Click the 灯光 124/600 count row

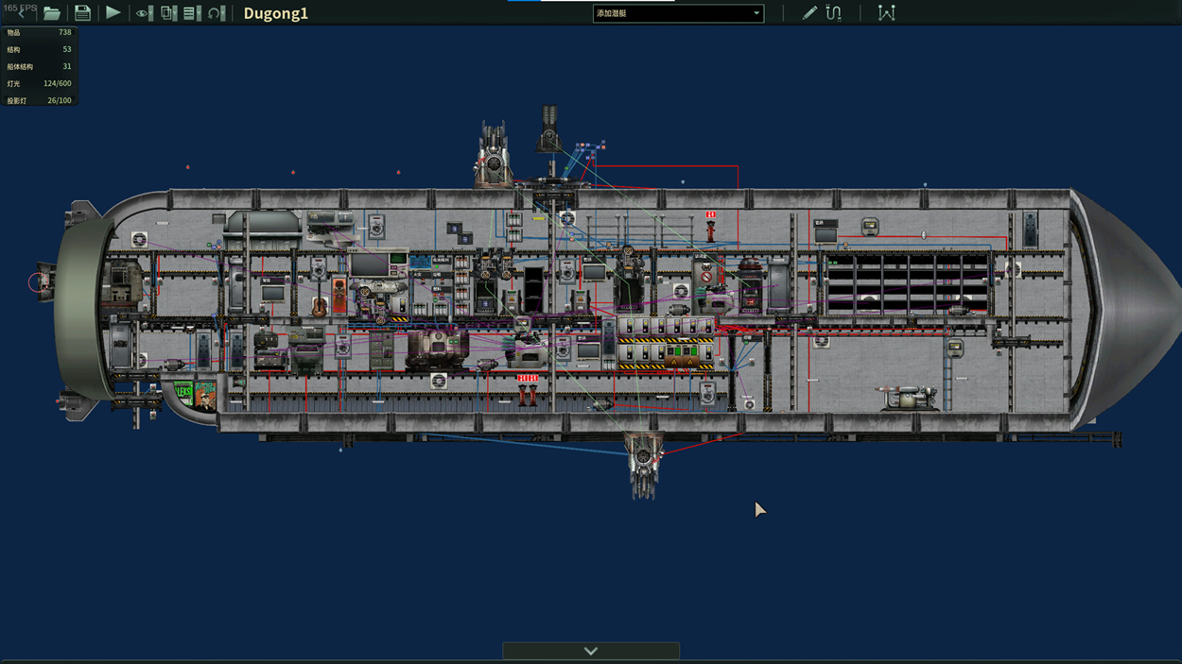(40, 83)
